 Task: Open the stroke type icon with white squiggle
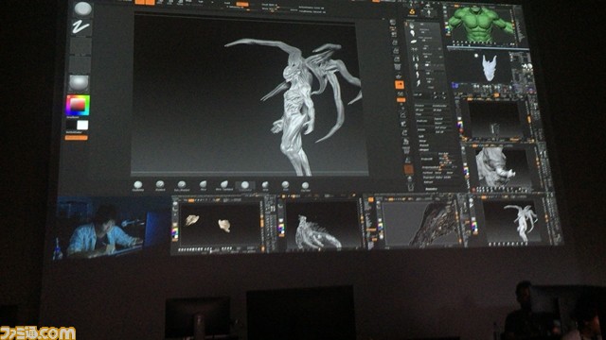[x=81, y=27]
